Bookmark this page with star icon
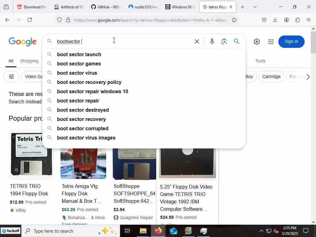The height and width of the screenshot is (237, 316). 234,20
